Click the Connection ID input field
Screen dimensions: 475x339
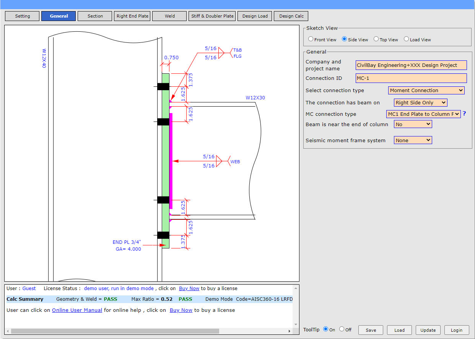click(x=411, y=78)
